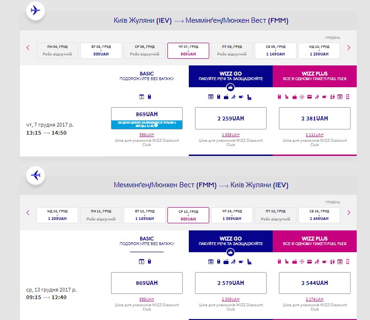
Task: Click the calendar icon under outbound BASIC
Action: tap(141, 97)
